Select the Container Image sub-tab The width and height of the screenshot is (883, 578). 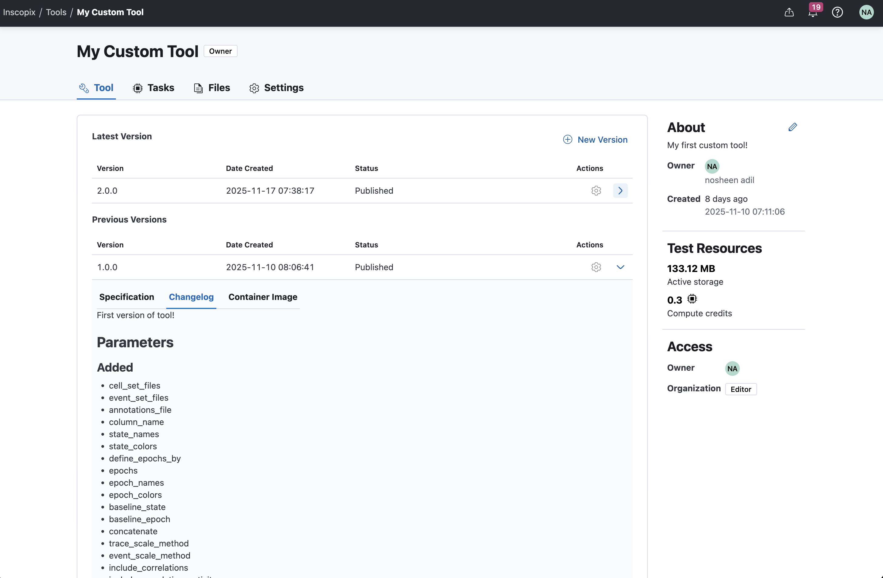(263, 297)
